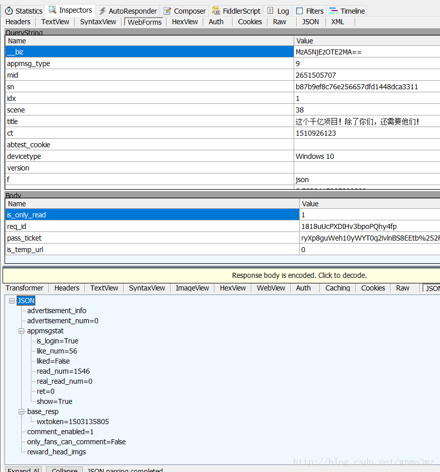Open the response Caching tab
Viewport: 440px width, 472px height.
tap(338, 288)
